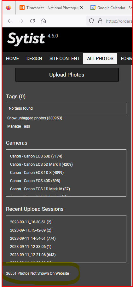Click Show untagged photos link
Image resolution: width=133 pixels, height=287 pixels.
35,118
